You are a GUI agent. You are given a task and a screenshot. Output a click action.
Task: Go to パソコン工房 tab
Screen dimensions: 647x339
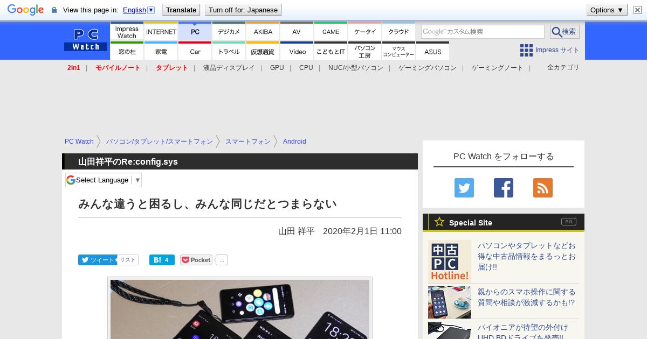[365, 51]
